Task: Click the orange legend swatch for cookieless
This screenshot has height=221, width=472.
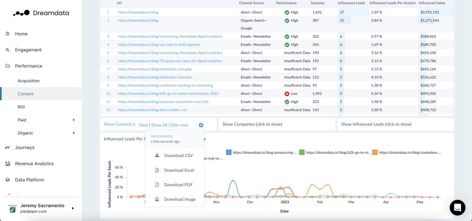Action: (x=375, y=152)
